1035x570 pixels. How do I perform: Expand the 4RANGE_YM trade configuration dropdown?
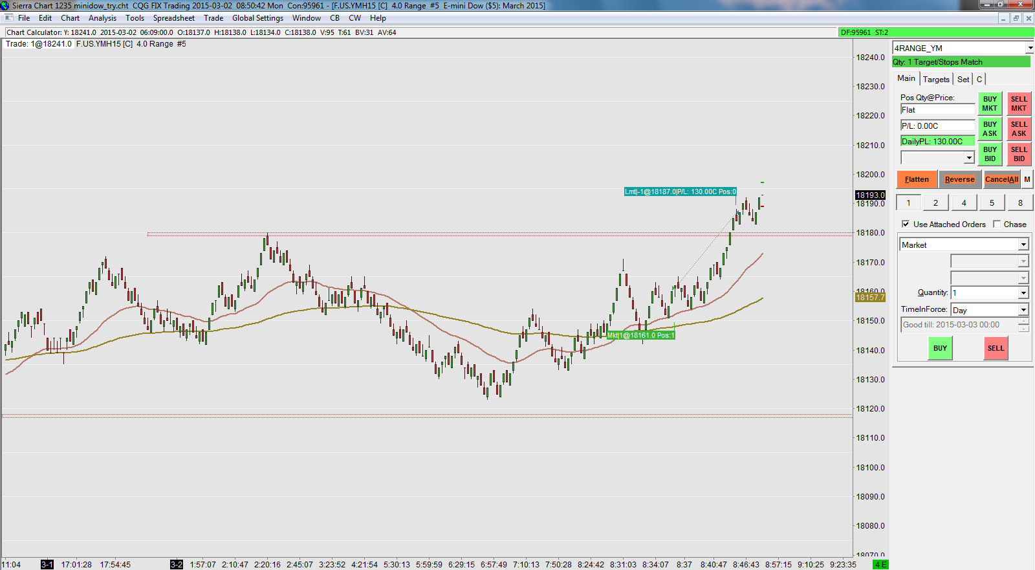tap(1029, 48)
